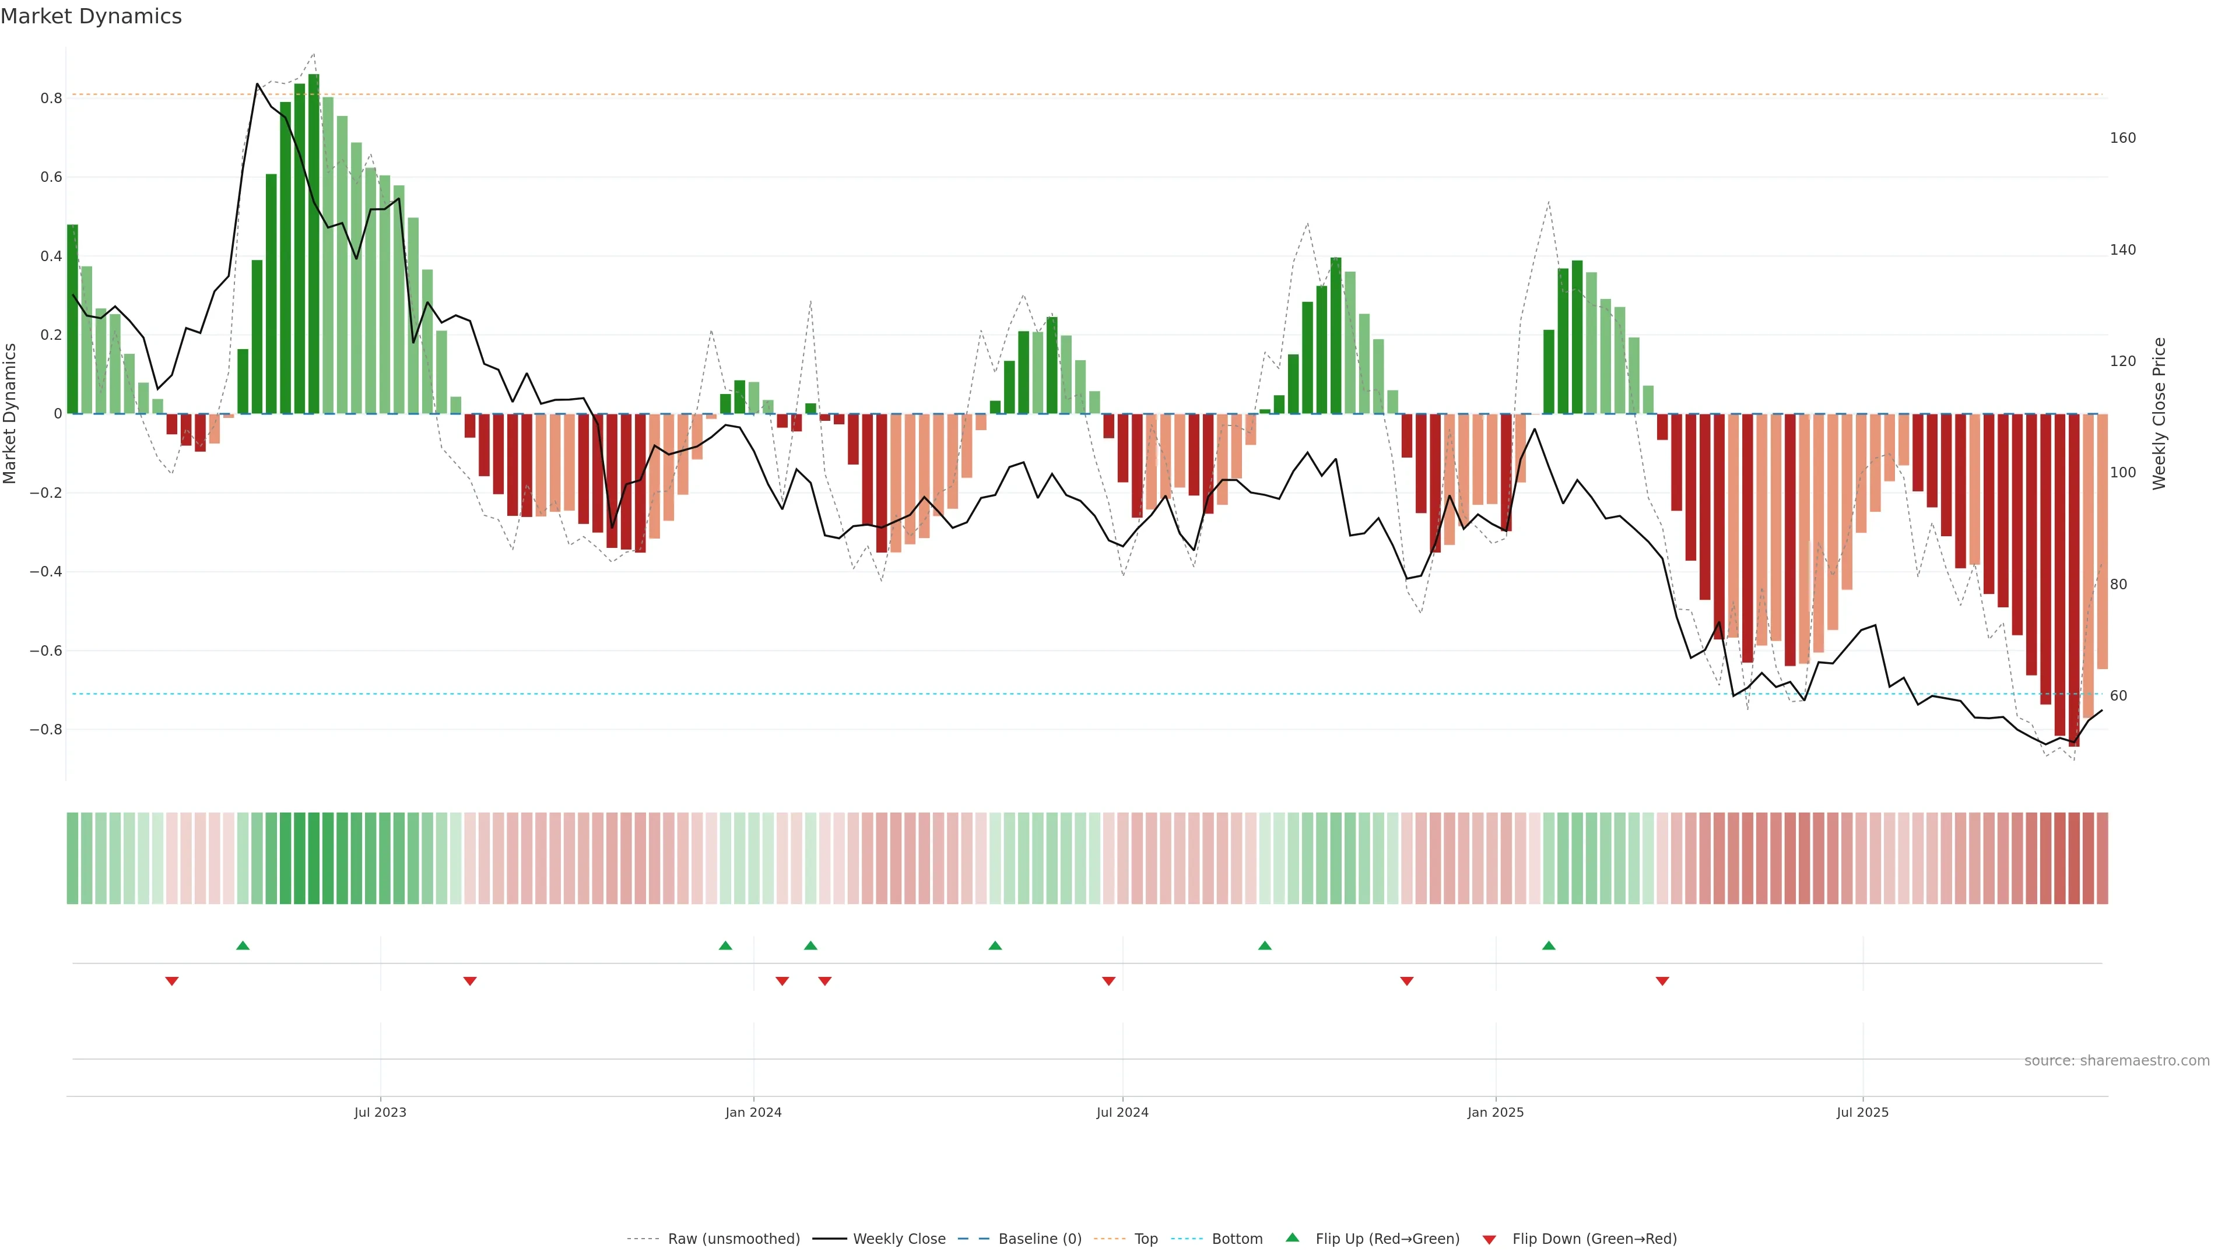Screen dimensions: 2239x1259
Task: Click the last red flip-down marker before Jul 2025
Action: [x=1662, y=981]
